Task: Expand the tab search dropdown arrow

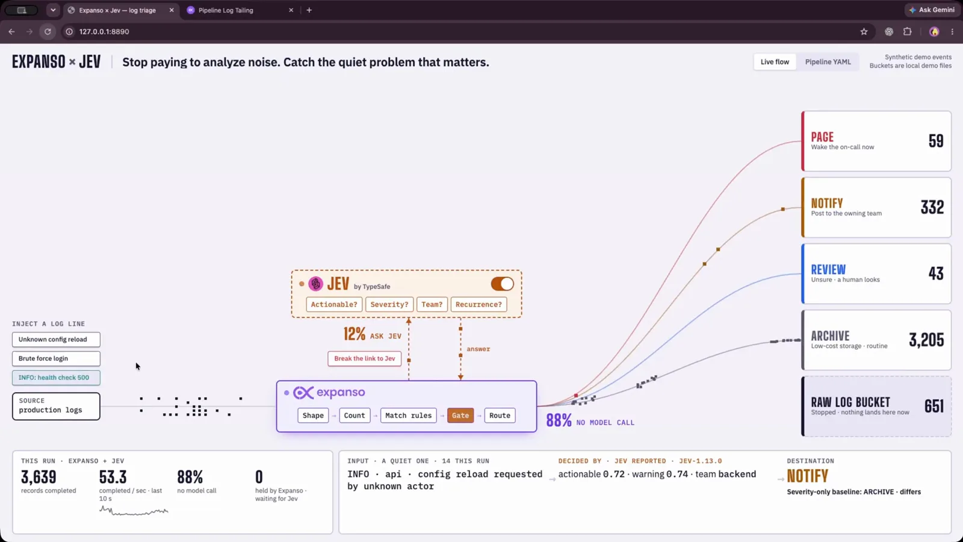Action: tap(53, 10)
